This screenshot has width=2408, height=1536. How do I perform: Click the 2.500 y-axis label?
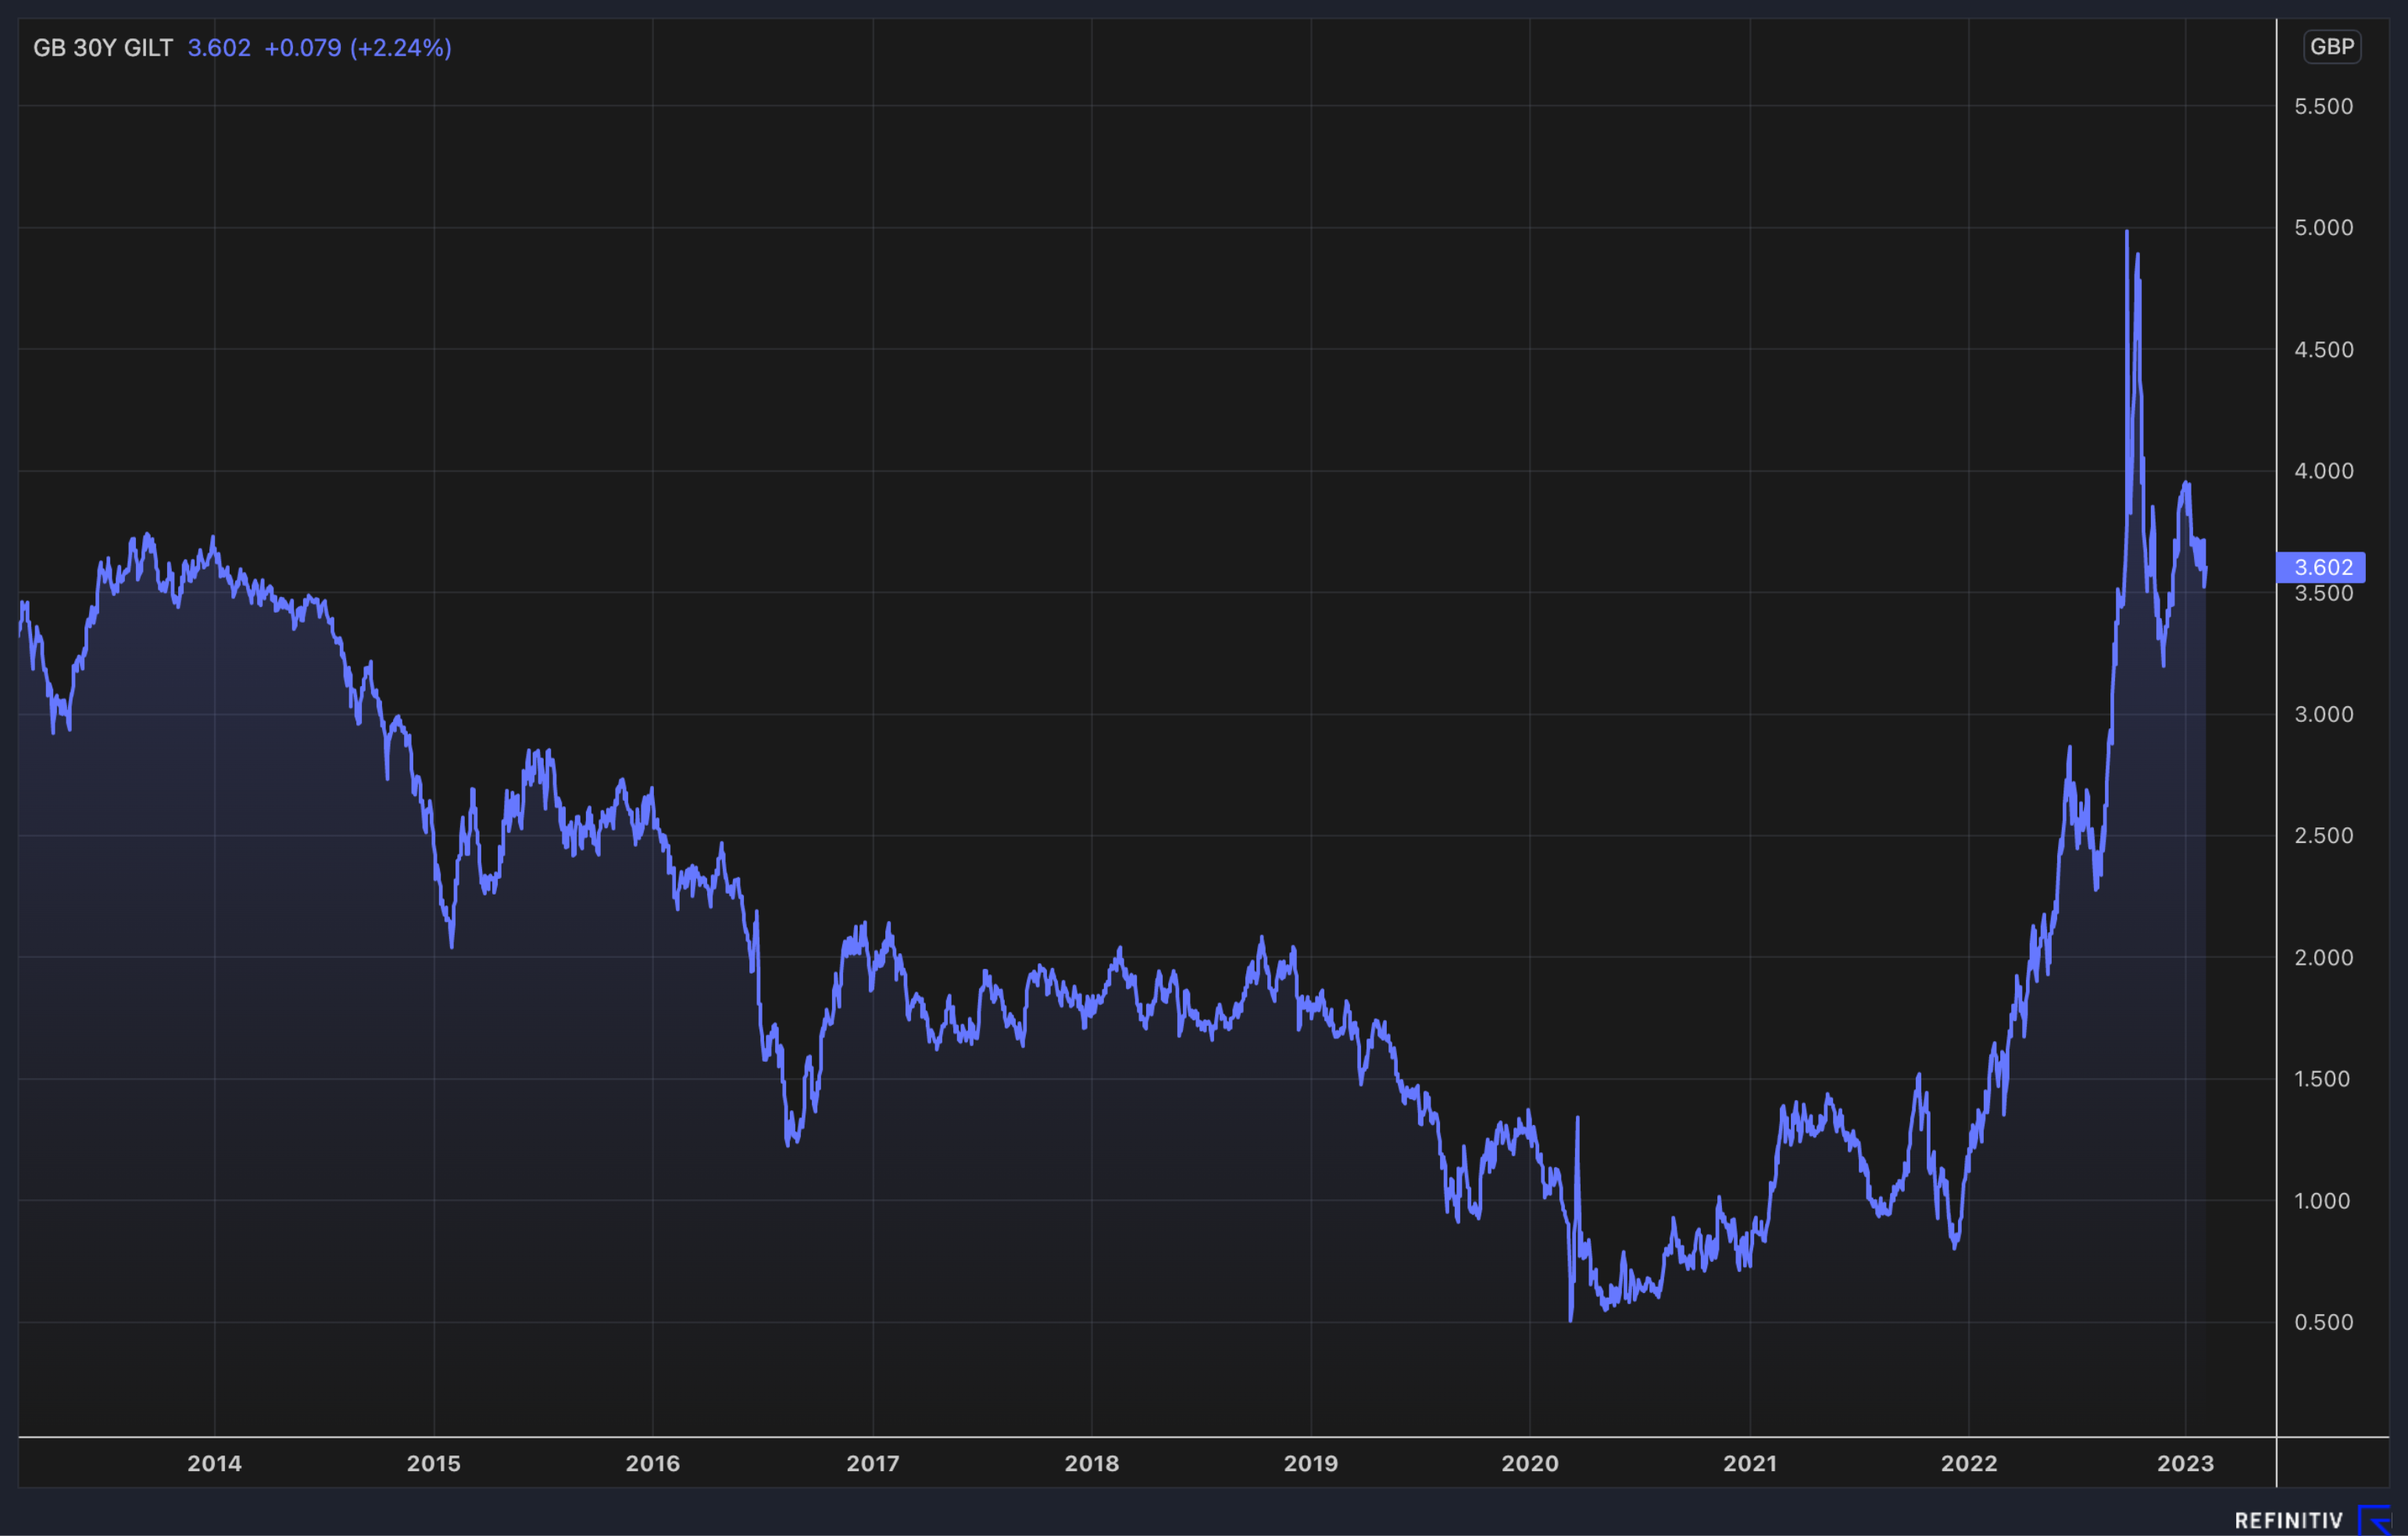pos(2323,836)
